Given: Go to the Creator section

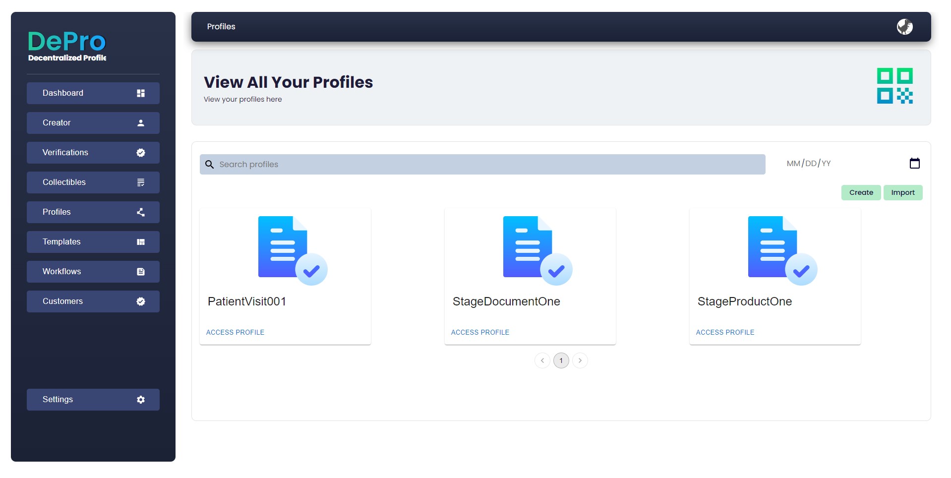Looking at the screenshot, I should [x=93, y=123].
